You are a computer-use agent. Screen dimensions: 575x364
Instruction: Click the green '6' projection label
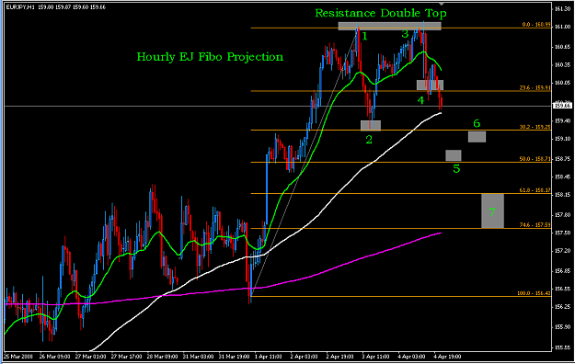coord(477,123)
